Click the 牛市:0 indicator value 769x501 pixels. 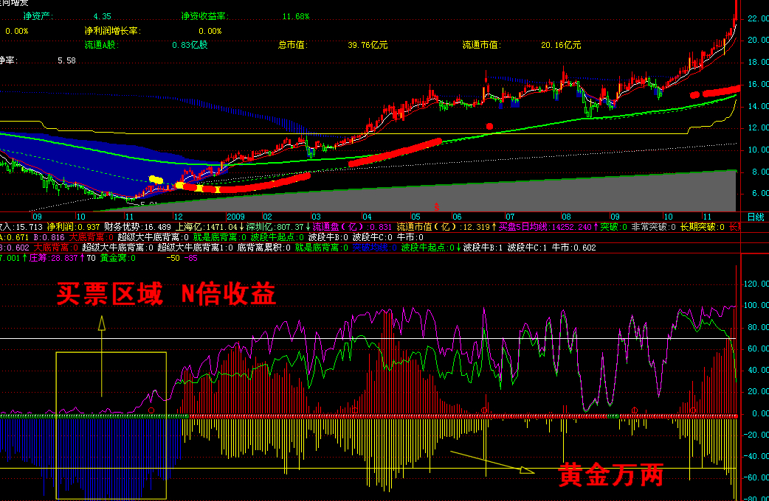[x=410, y=237]
